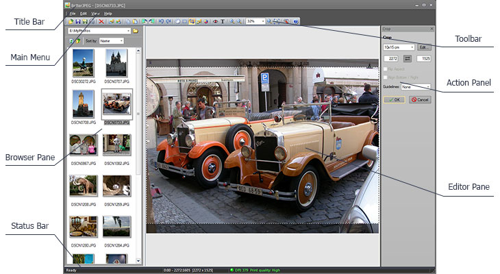Select the DSCN0708.JPG tower thumbnail
This screenshot has width=500, height=274.
pyautogui.click(x=84, y=104)
